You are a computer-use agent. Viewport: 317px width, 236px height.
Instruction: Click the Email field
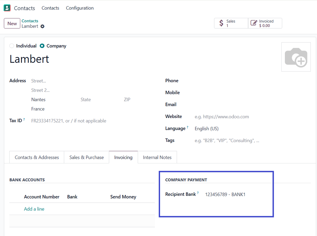coord(253,104)
